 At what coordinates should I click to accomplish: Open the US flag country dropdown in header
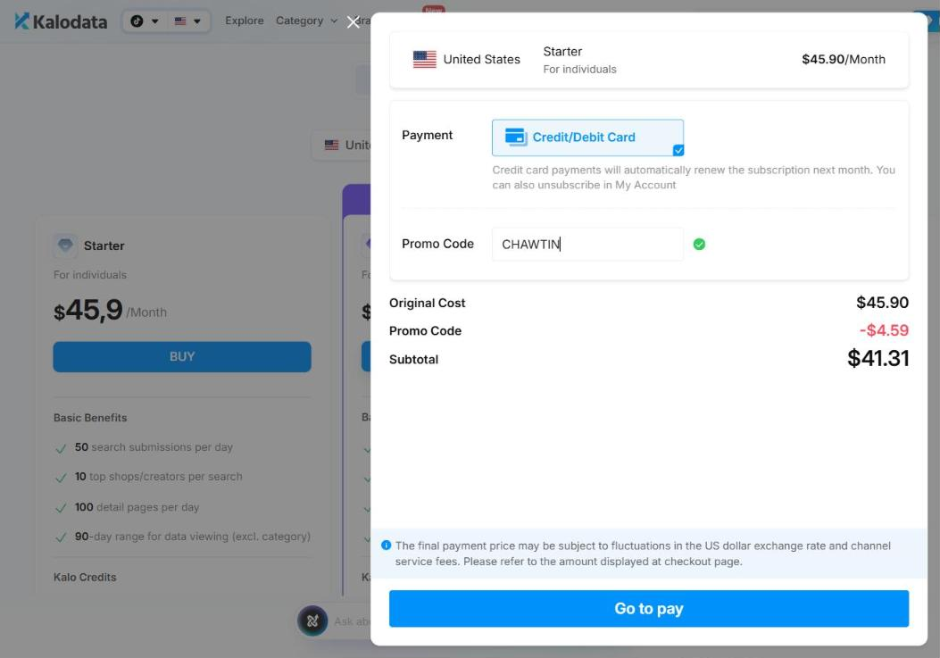tap(187, 21)
